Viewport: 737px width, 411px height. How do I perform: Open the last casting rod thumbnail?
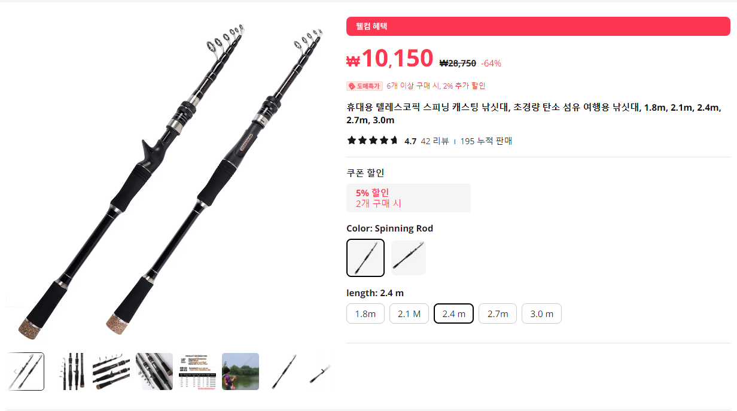320,372
